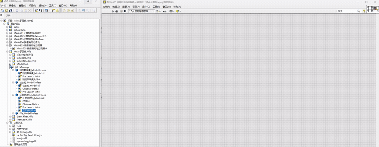Select CMD.vi in project tree

pos(26,101)
